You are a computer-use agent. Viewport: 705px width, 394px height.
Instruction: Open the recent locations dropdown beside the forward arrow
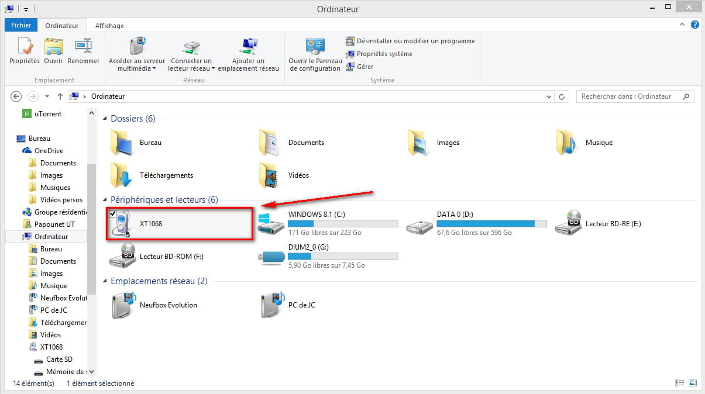pos(46,96)
